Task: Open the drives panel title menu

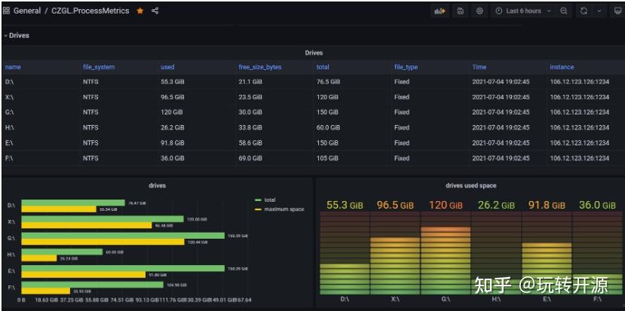Action: 157,185
